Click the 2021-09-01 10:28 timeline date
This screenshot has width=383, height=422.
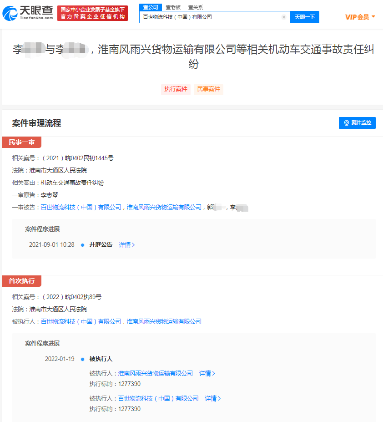52,244
